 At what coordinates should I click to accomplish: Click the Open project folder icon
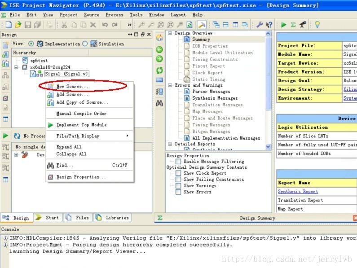(18, 24)
